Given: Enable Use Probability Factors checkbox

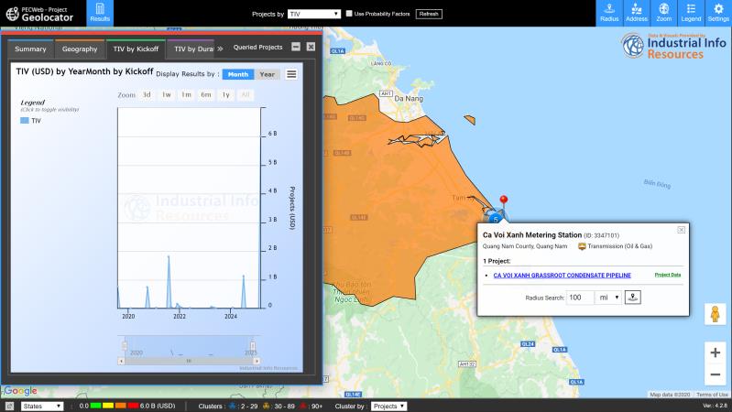Looking at the screenshot, I should [350, 14].
